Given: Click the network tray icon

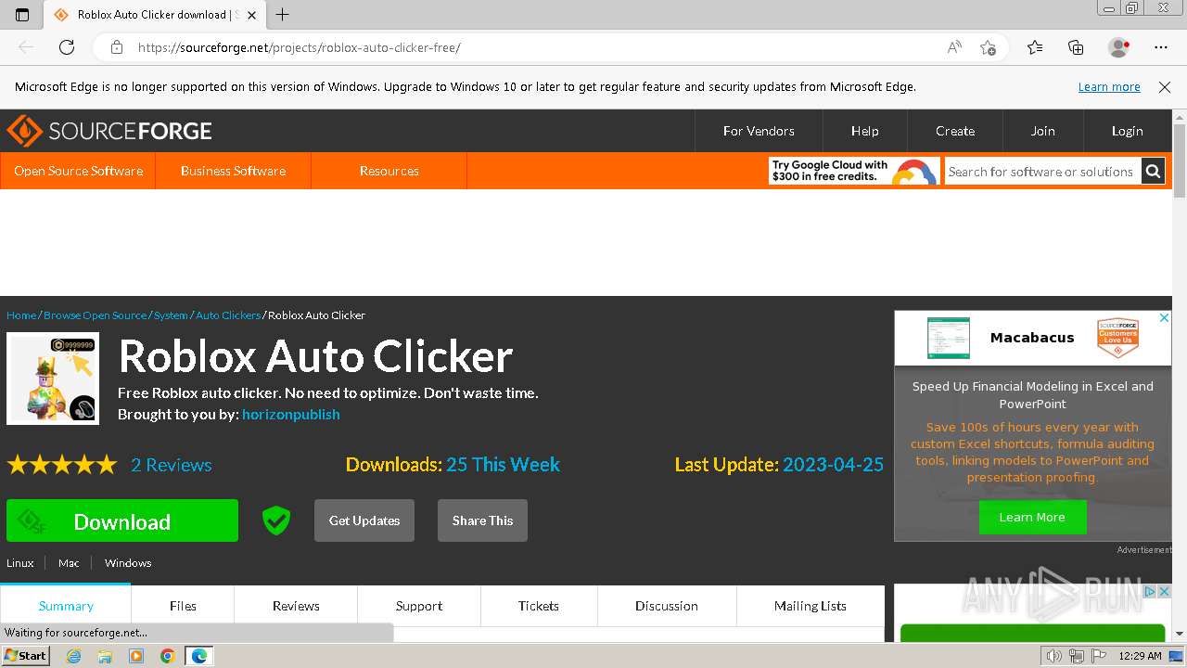Looking at the screenshot, I should [1076, 656].
